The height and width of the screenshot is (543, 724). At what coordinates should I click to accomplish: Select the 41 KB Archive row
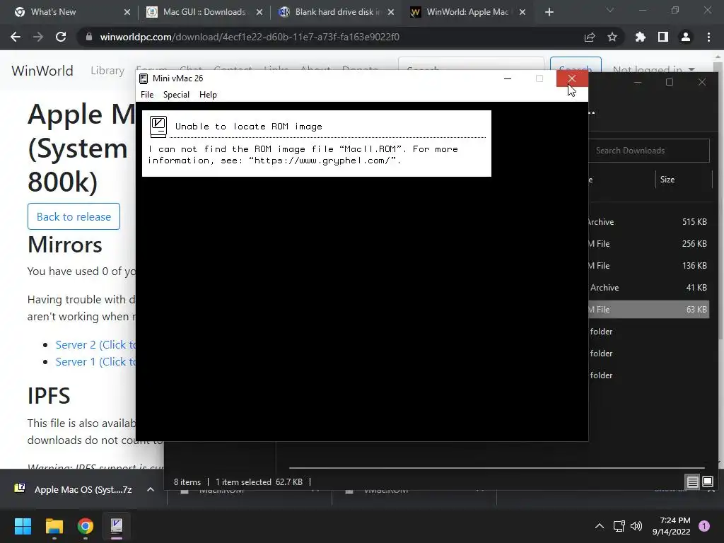[x=649, y=288]
